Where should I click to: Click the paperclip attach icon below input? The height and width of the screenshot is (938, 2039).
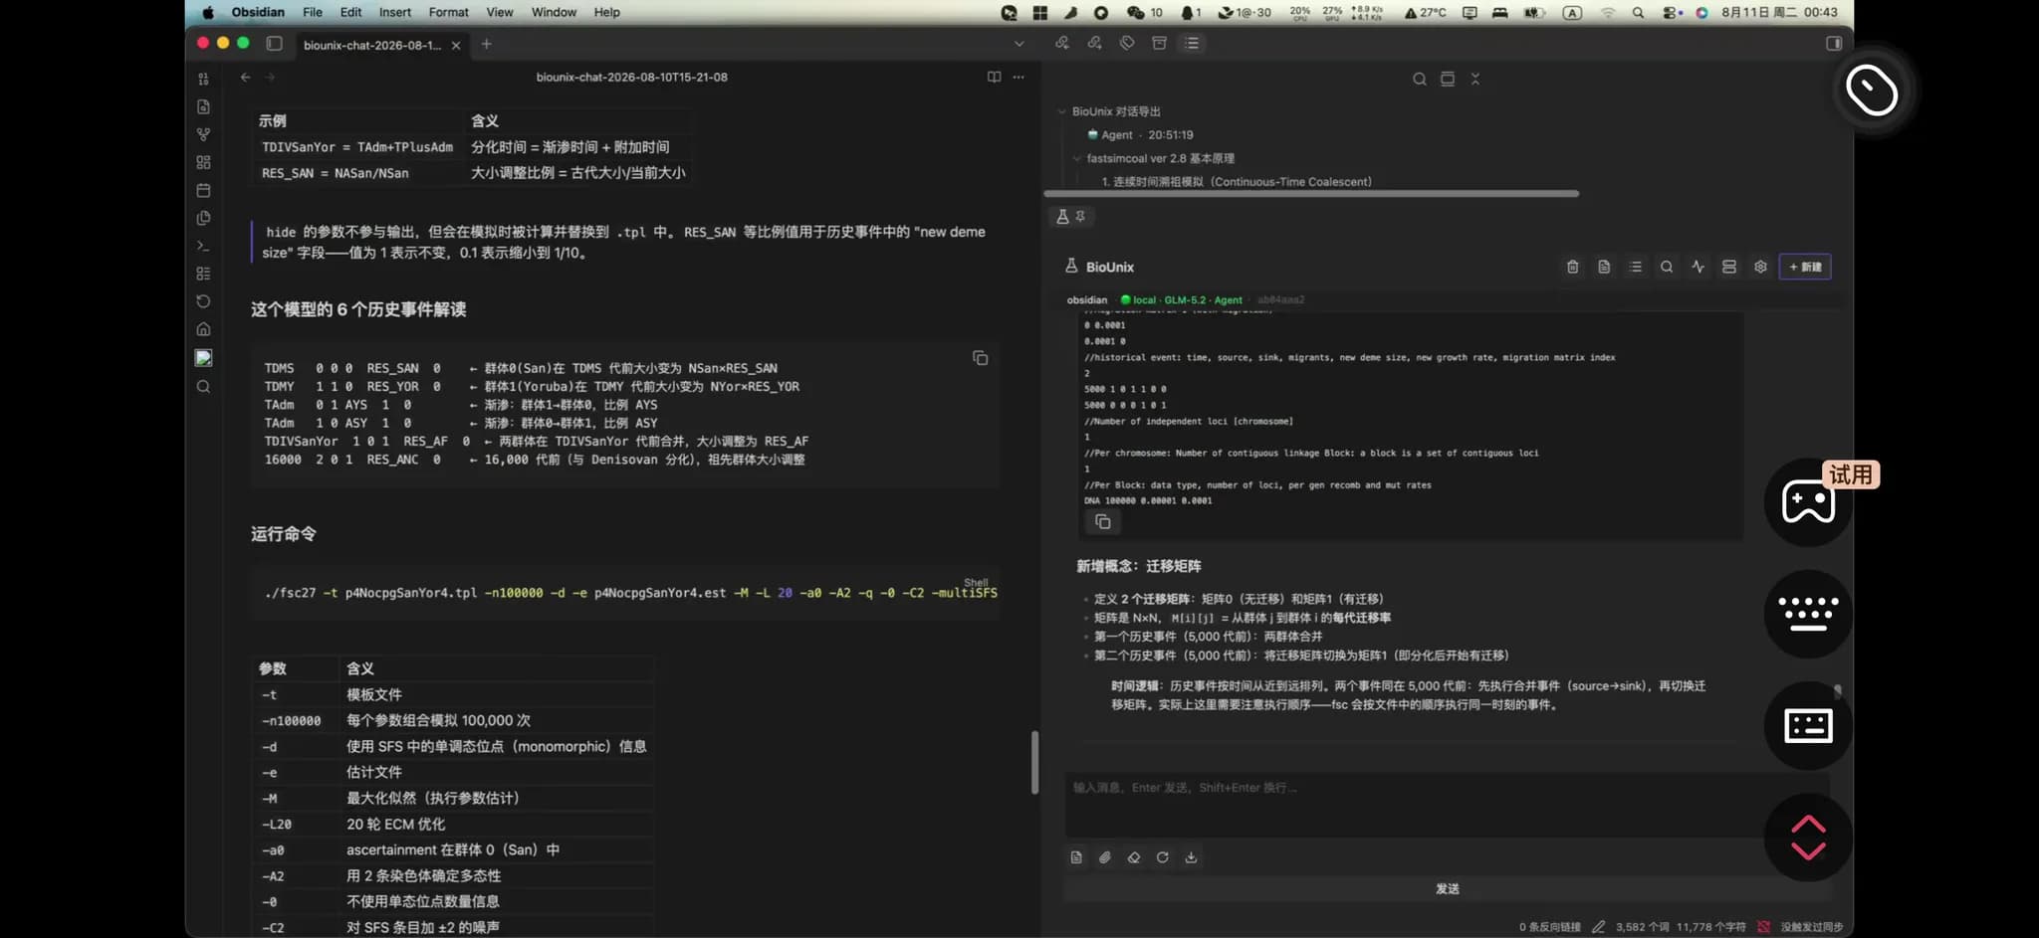coord(1105,857)
